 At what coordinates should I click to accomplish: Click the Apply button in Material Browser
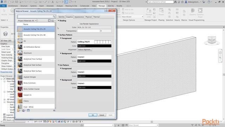(110, 115)
